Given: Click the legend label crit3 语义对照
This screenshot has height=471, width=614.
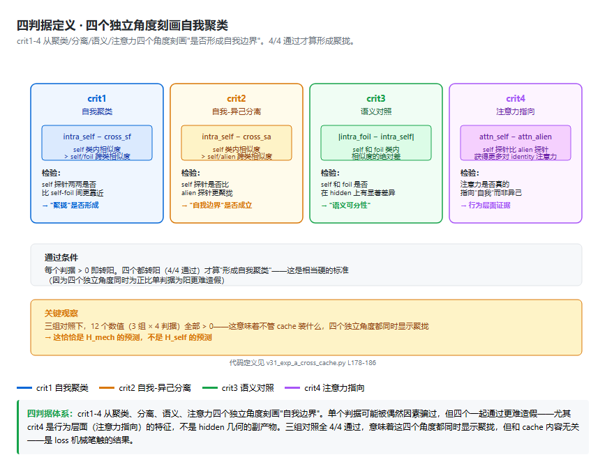Looking at the screenshot, I should 248,388.
